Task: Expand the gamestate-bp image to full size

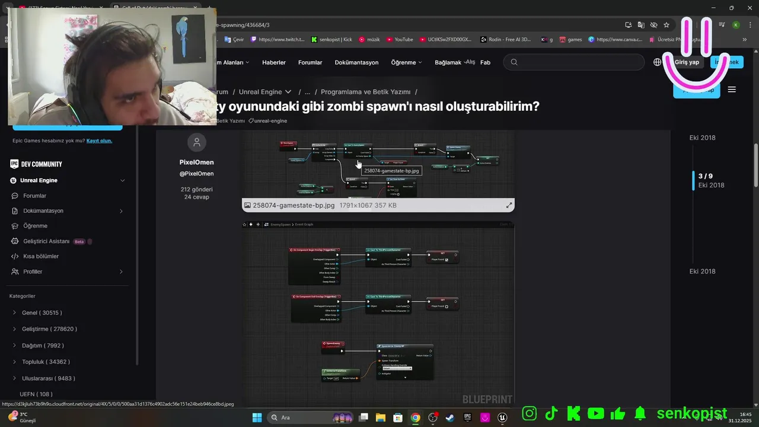Action: point(509,205)
